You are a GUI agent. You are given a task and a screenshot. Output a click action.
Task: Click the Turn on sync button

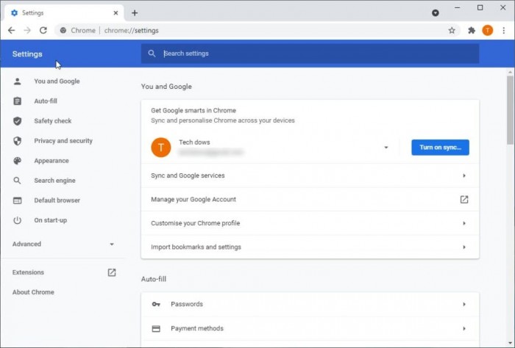tap(440, 148)
